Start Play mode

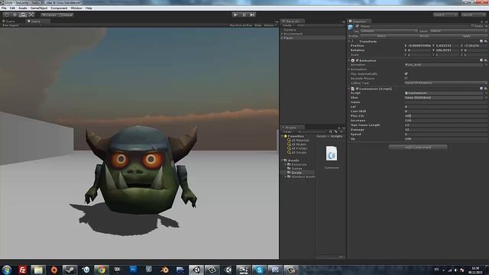click(x=235, y=15)
